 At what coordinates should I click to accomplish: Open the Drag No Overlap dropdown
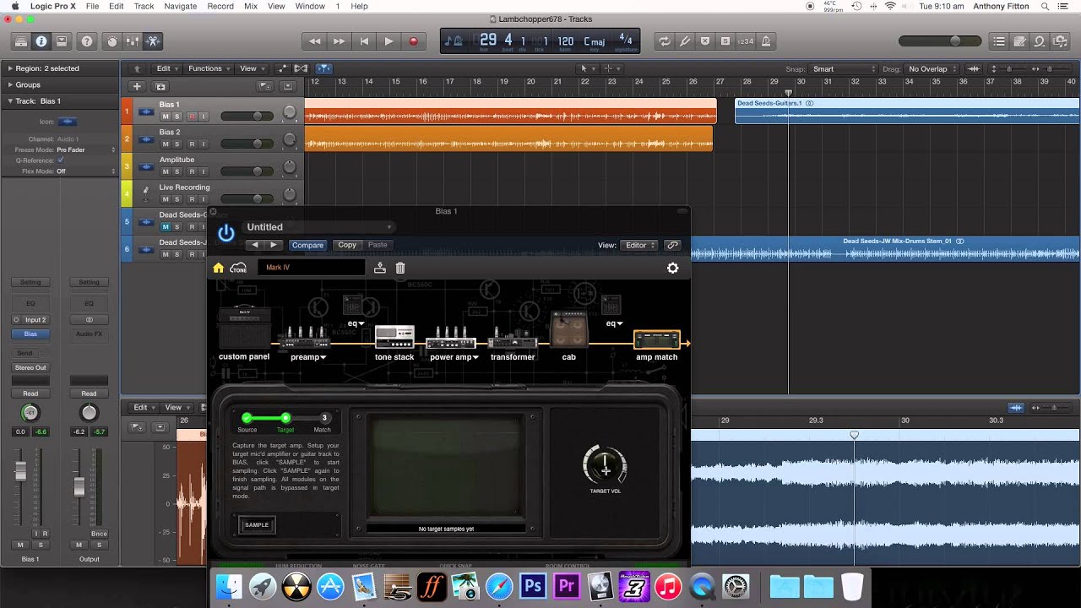[x=932, y=69]
